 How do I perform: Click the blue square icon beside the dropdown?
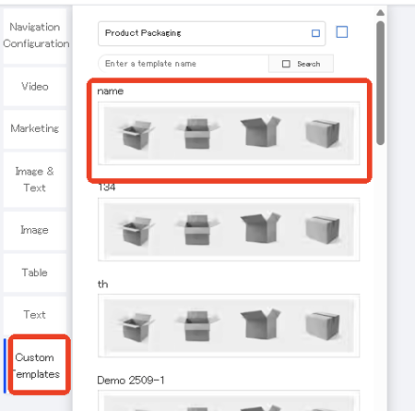coord(342,32)
